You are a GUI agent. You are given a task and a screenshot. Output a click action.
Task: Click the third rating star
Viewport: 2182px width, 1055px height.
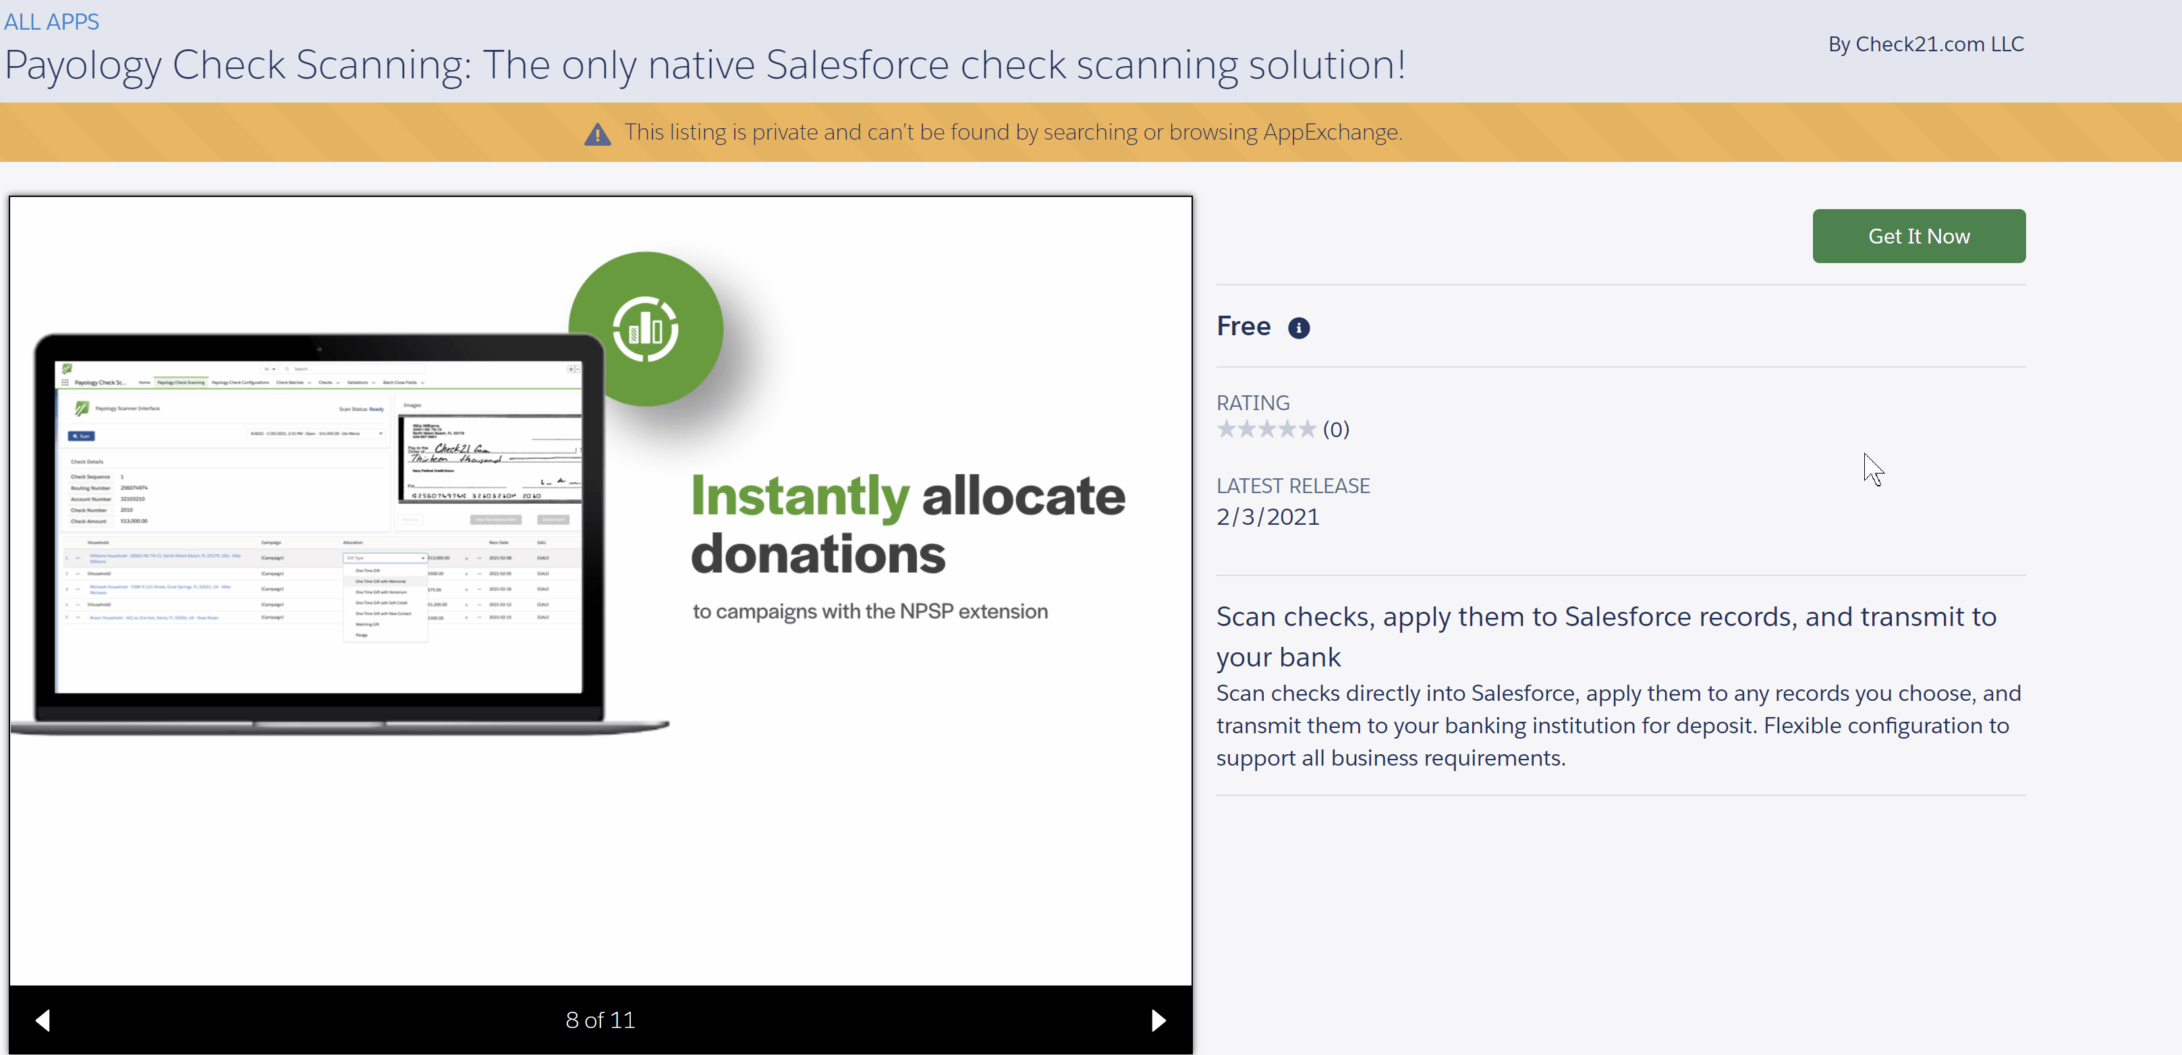point(1266,429)
